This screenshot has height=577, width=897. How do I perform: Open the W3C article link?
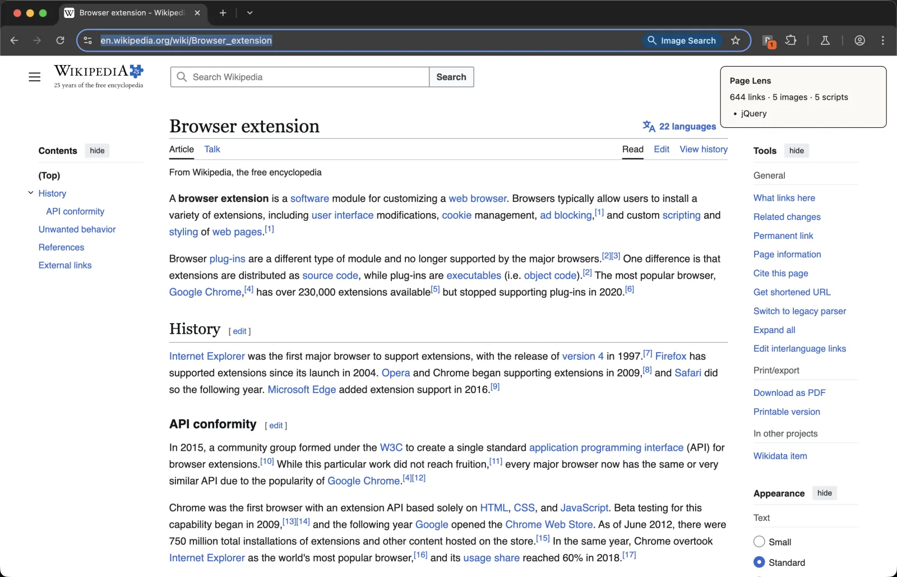pyautogui.click(x=391, y=447)
